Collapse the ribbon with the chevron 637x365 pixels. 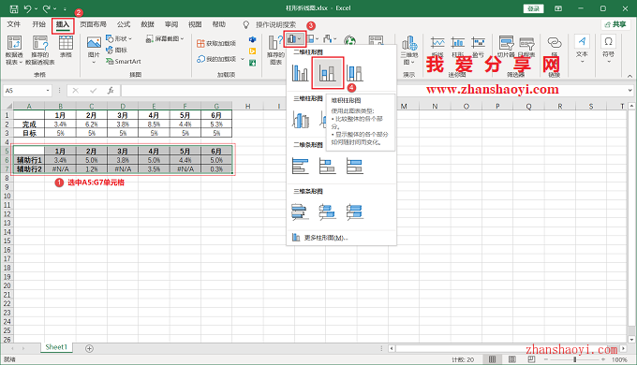(630, 76)
